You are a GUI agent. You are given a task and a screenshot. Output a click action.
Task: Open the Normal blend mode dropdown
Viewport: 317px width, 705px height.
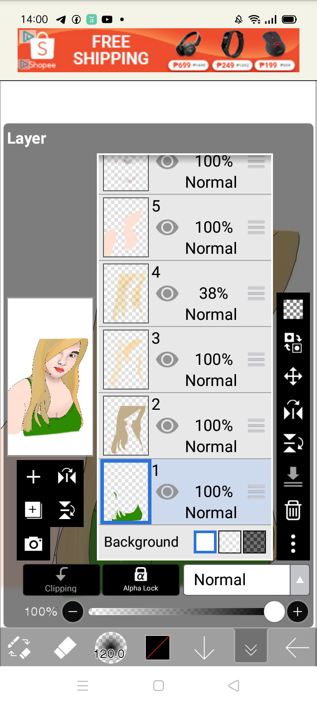(x=237, y=580)
